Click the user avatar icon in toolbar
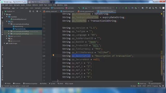Screen dimensions: 166x93 (163, 8)
